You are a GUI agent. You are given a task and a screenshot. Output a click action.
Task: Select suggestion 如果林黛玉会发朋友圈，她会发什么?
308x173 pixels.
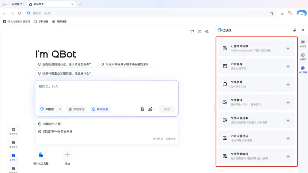pyautogui.click(x=65, y=74)
